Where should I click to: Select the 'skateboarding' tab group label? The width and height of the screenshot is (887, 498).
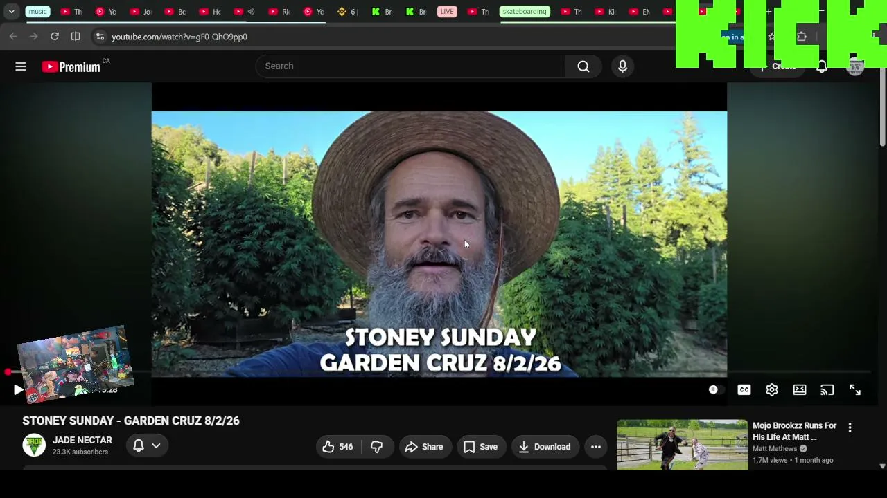click(x=524, y=12)
